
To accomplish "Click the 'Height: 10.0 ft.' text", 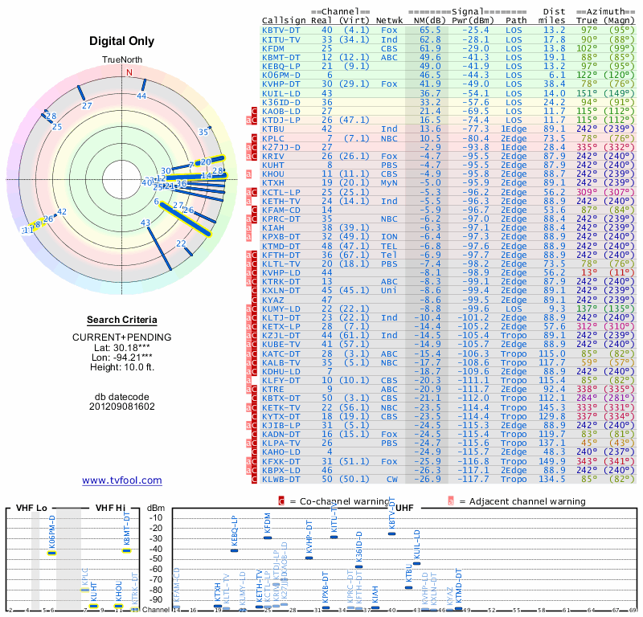I will [122, 367].
